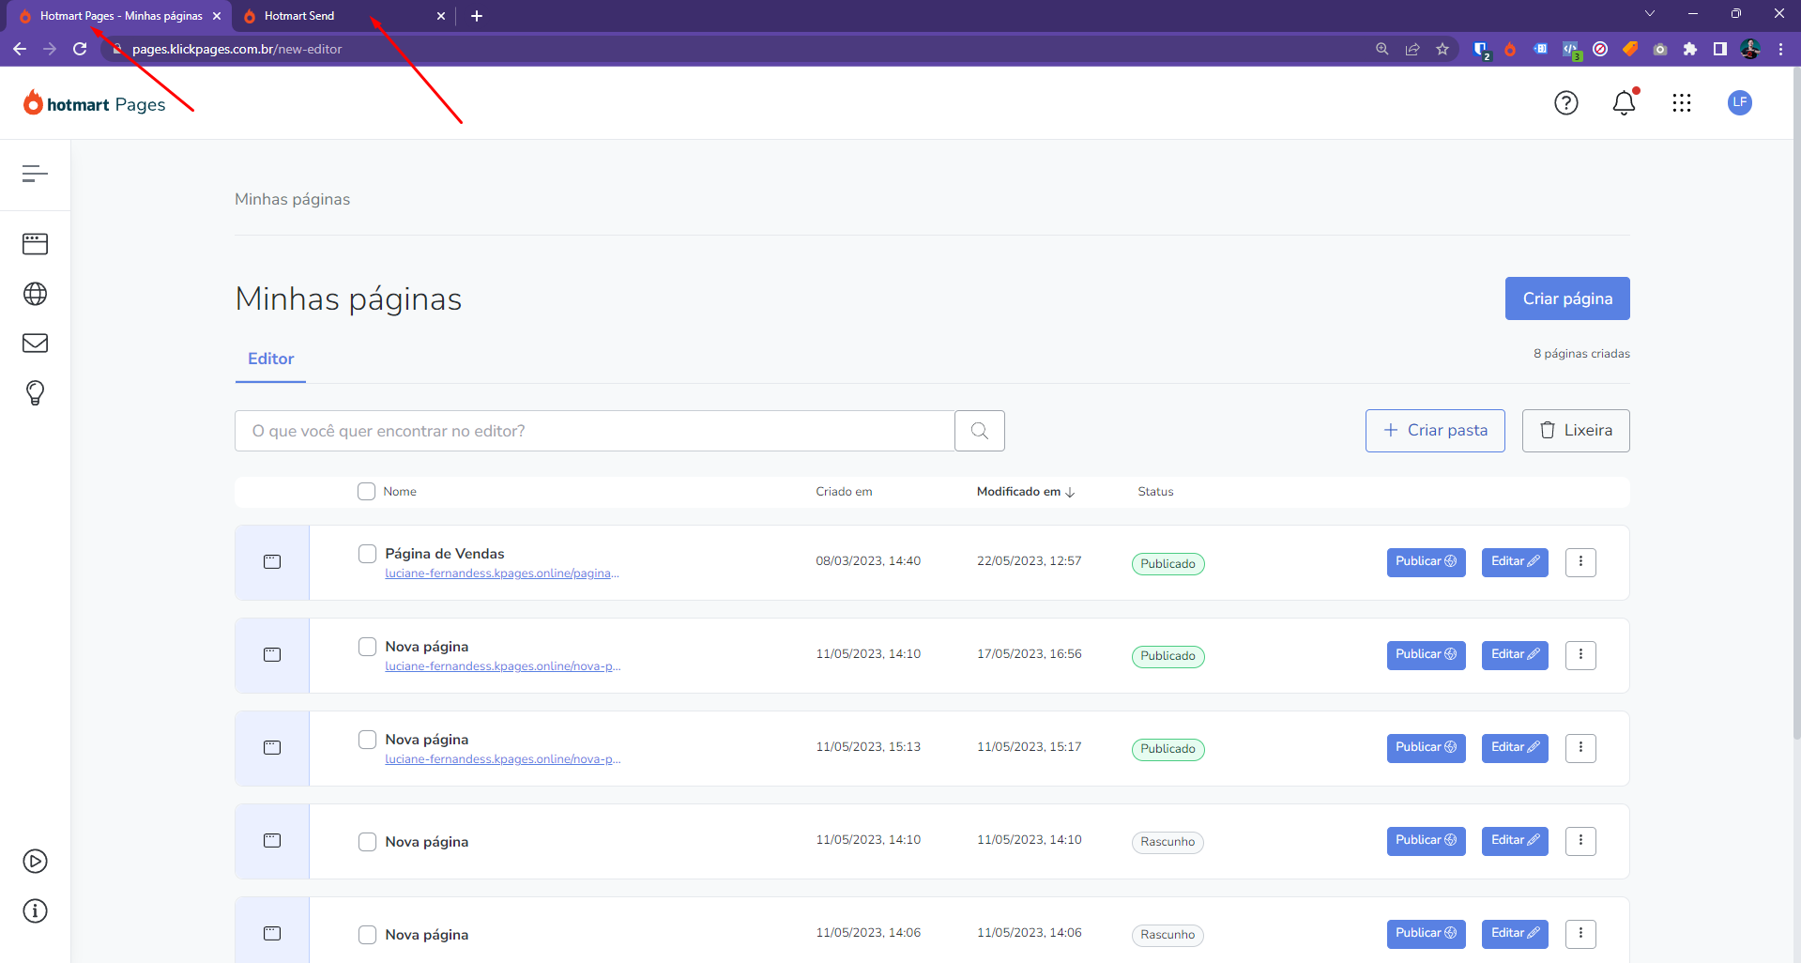The width and height of the screenshot is (1801, 963).
Task: Click the info icon in the sidebar
Action: (35, 910)
